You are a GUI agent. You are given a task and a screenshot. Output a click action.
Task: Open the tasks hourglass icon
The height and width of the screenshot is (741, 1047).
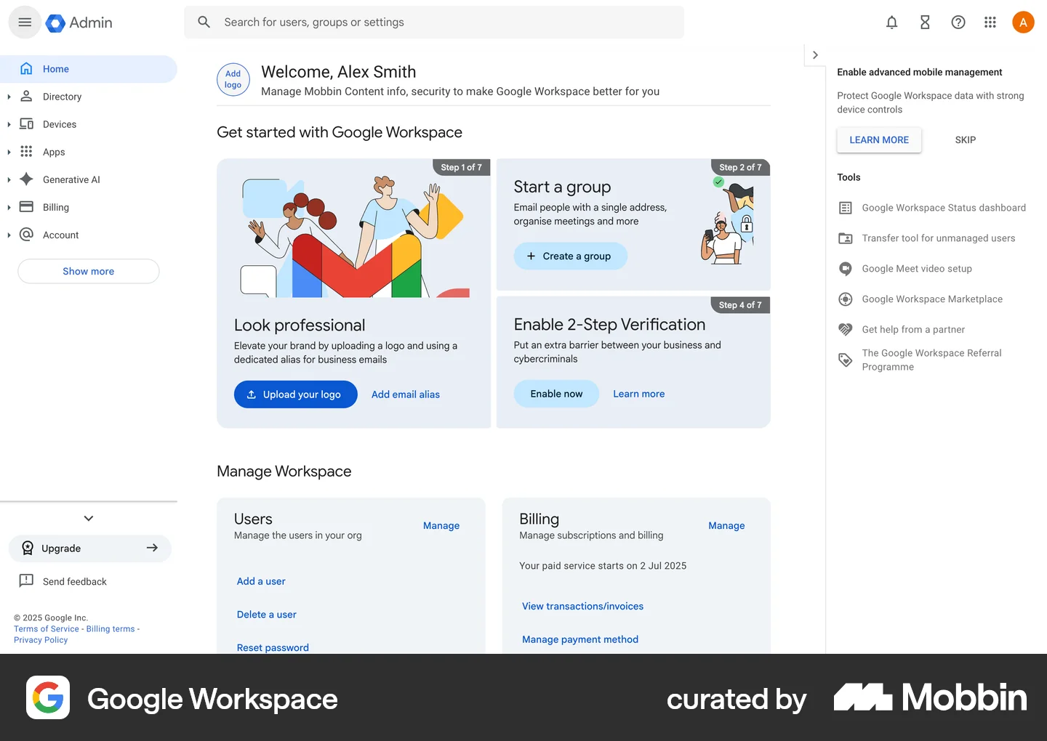(x=925, y=23)
